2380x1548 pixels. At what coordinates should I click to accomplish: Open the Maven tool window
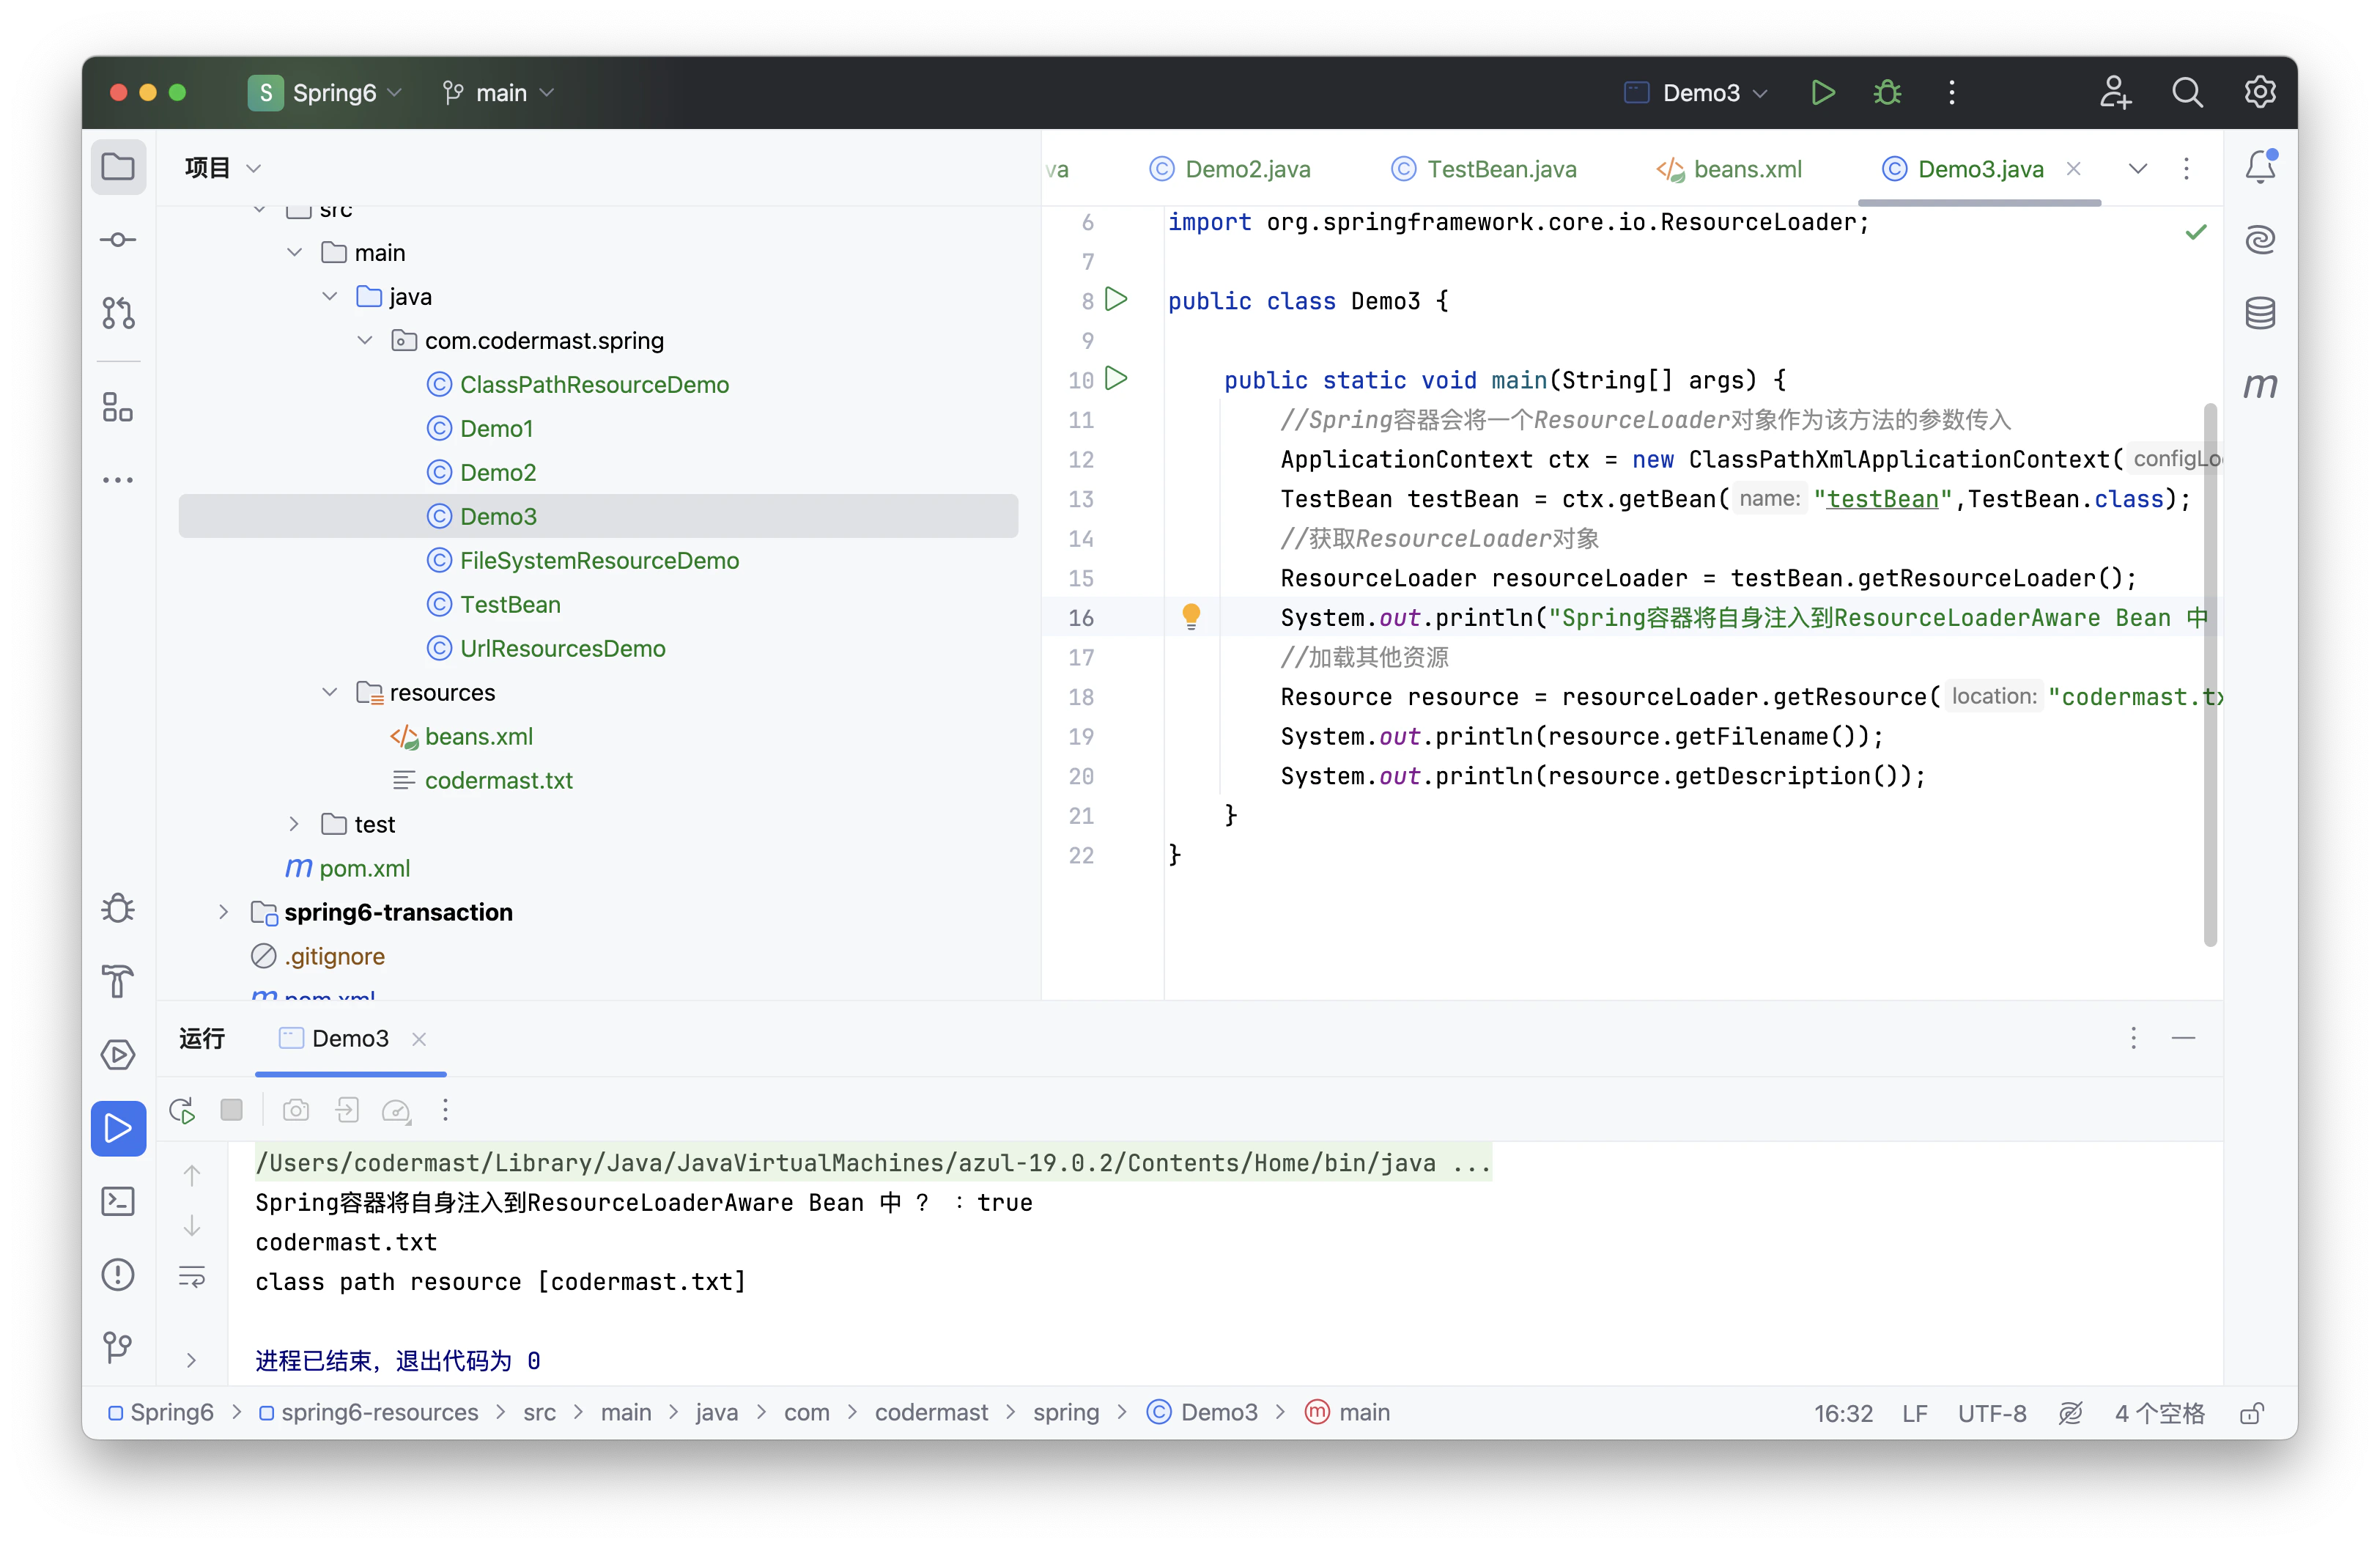[2260, 385]
